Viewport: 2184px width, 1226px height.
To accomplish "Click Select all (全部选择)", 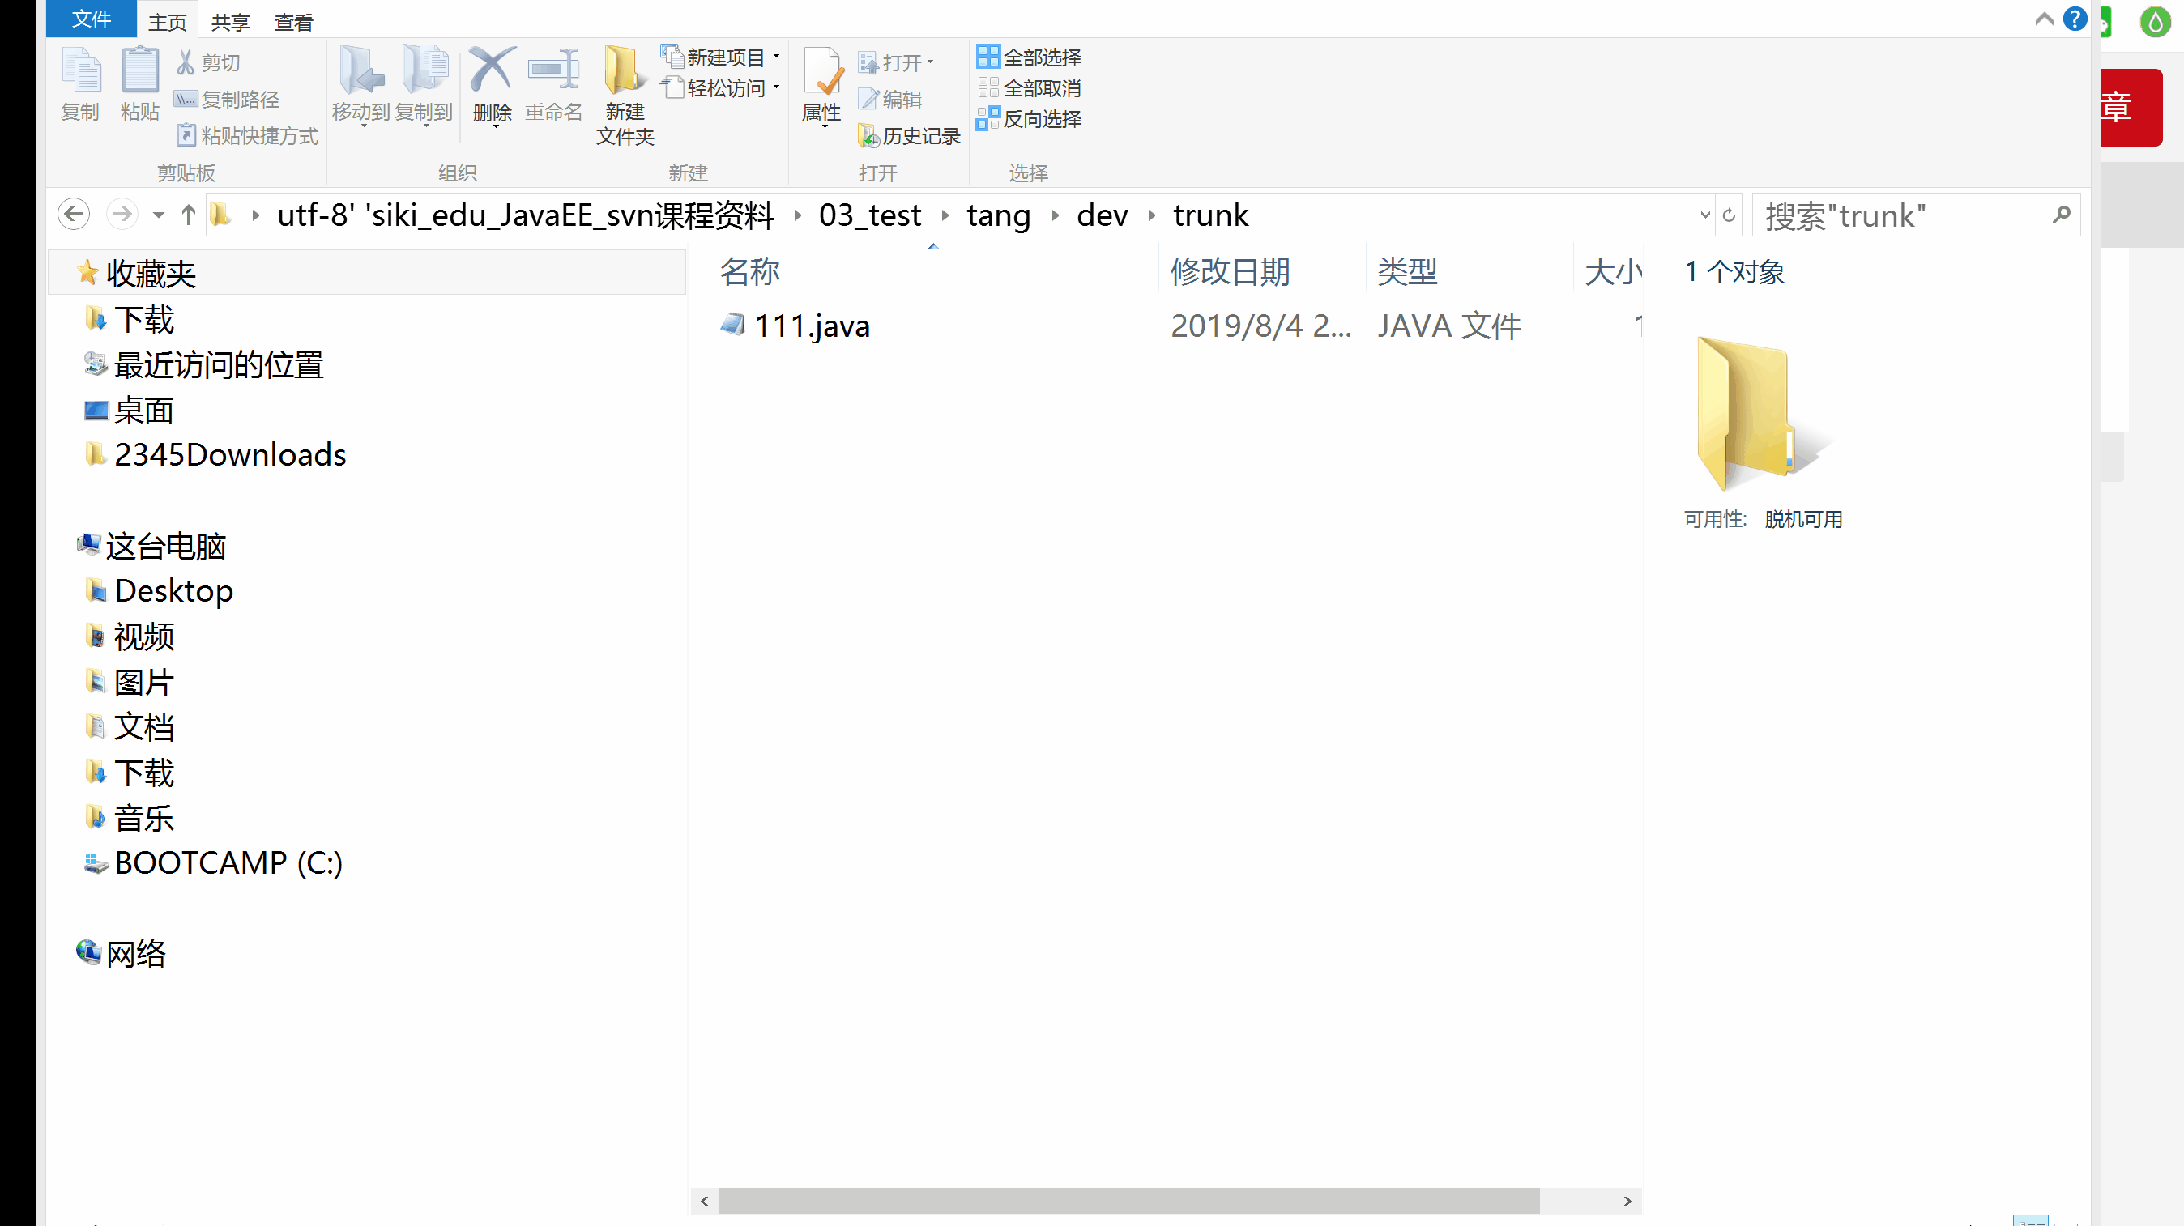I will pyautogui.click(x=1030, y=57).
